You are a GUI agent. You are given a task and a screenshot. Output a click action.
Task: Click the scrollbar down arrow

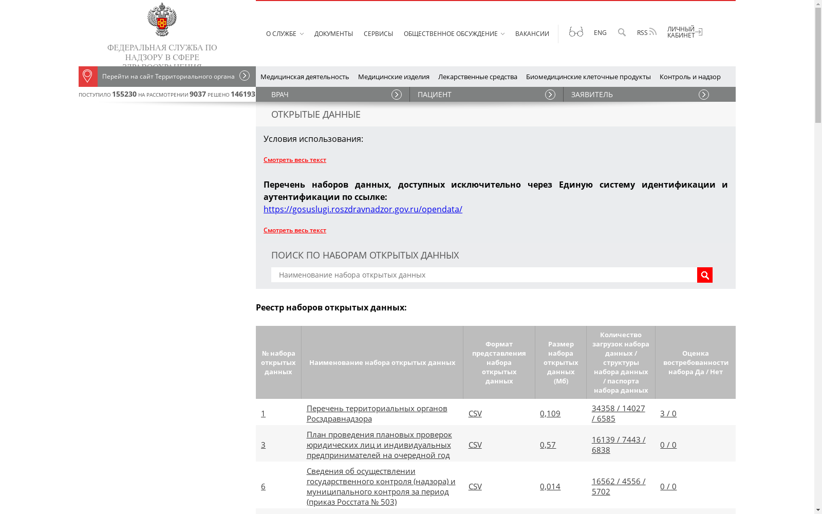coord(818,510)
